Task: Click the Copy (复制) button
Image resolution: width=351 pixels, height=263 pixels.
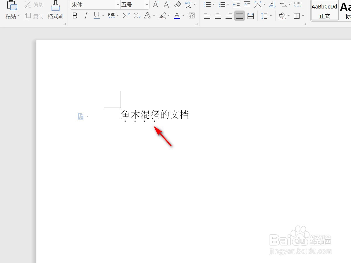Action: point(34,16)
